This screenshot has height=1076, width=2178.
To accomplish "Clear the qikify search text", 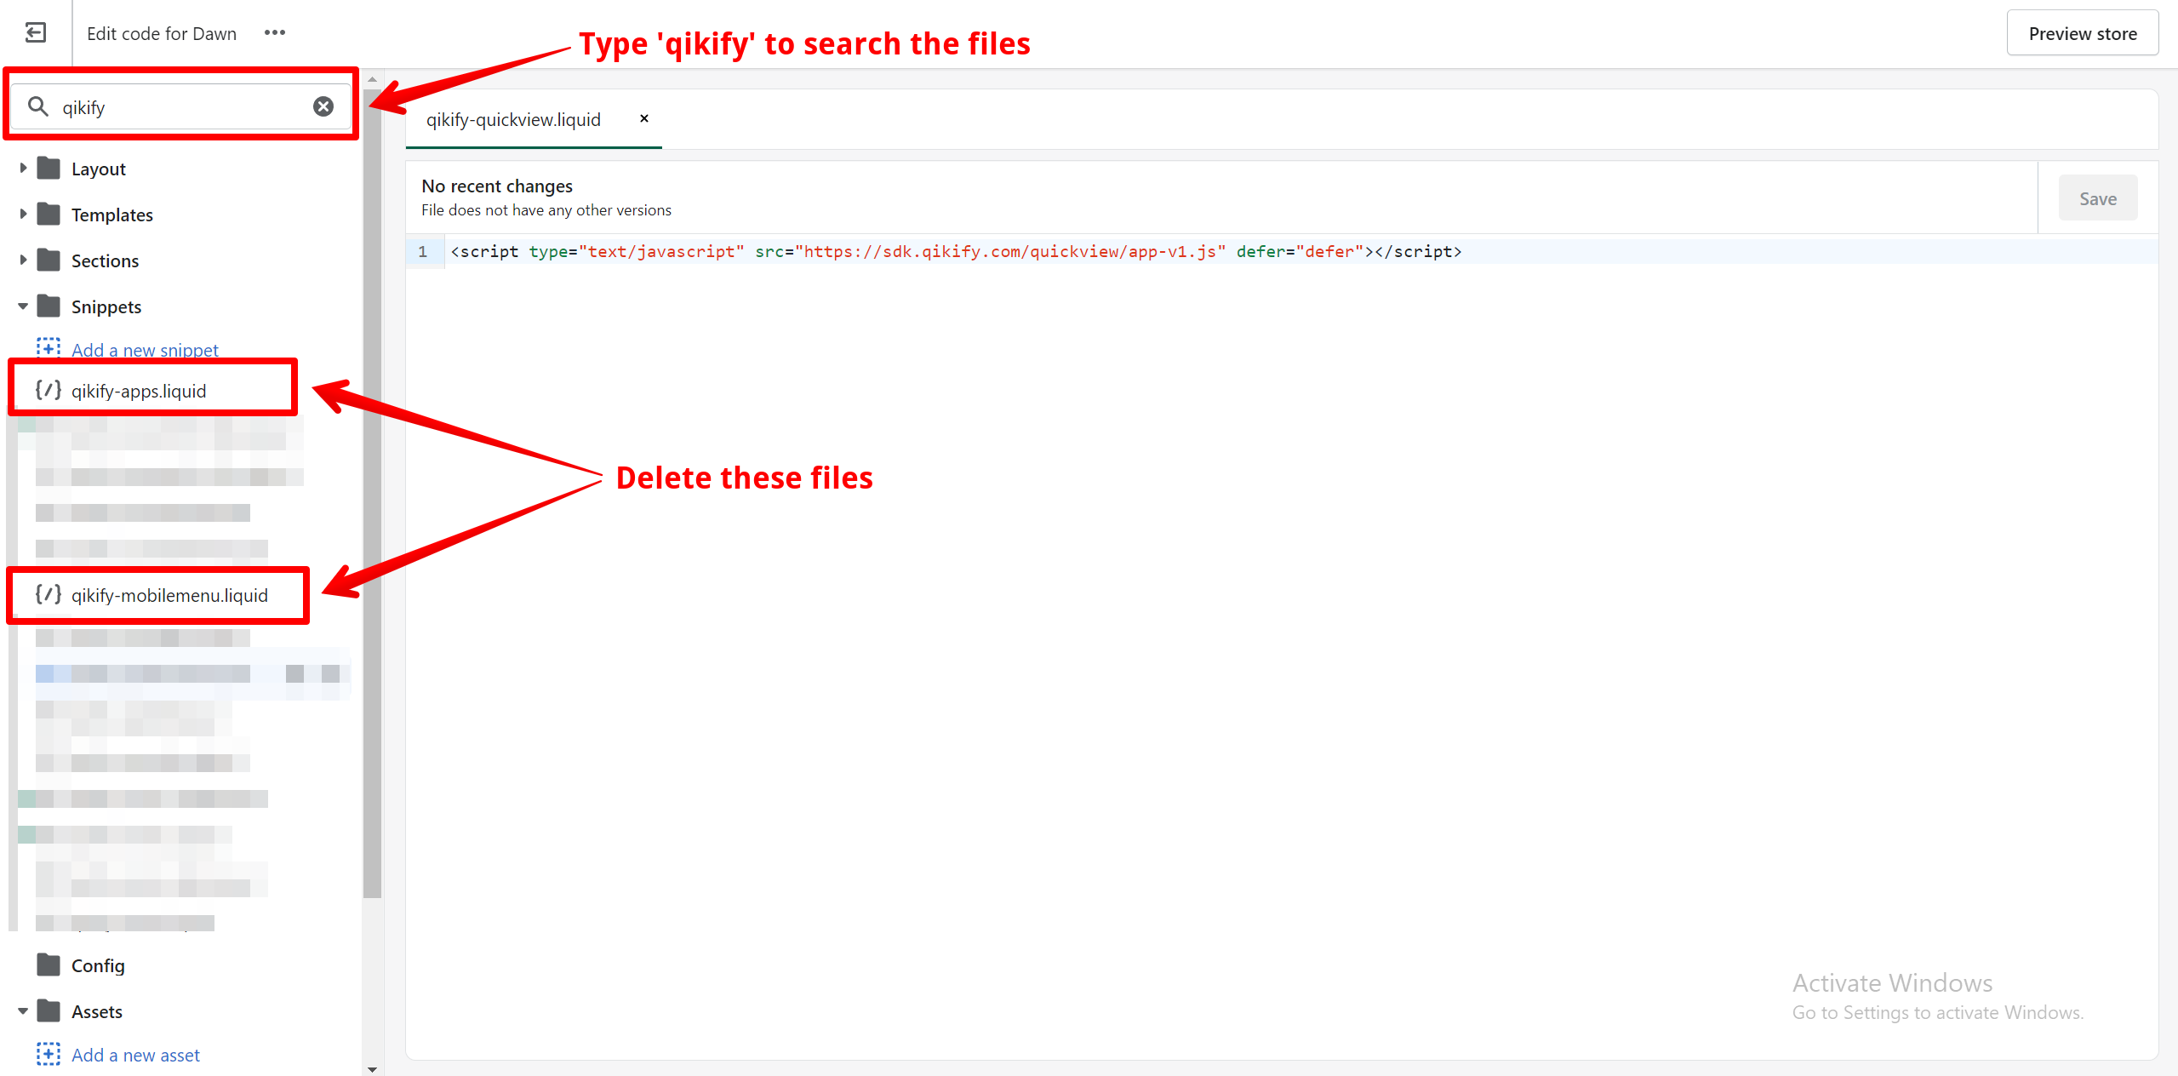I will coord(323,106).
